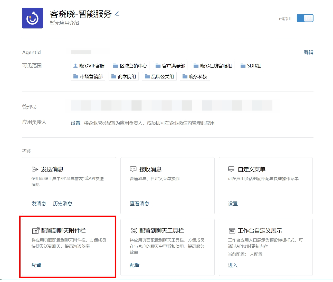Click the 品牌公关组 department name
333x282 pixels.
coord(163,77)
